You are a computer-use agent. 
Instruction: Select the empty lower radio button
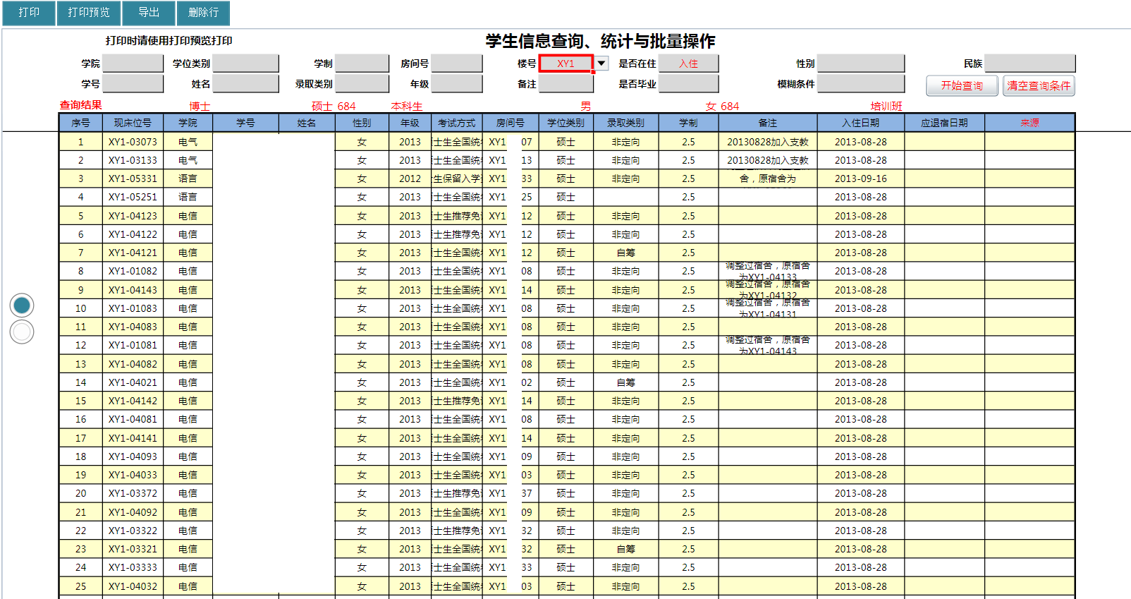(x=22, y=332)
